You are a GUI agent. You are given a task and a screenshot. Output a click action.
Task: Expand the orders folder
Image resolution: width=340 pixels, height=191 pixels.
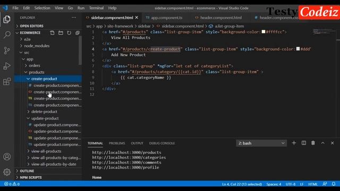(x=35, y=65)
